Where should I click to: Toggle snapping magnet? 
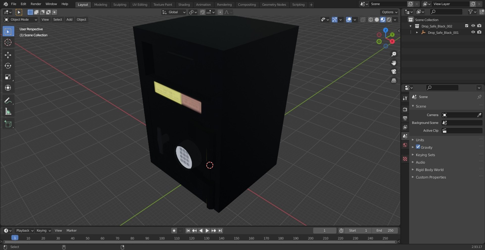tap(202, 12)
